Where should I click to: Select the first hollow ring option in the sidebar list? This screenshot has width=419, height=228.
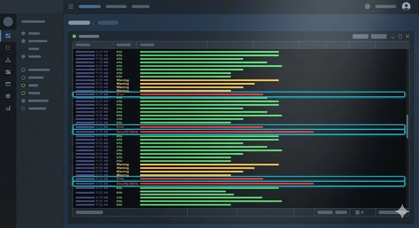[x=23, y=70]
